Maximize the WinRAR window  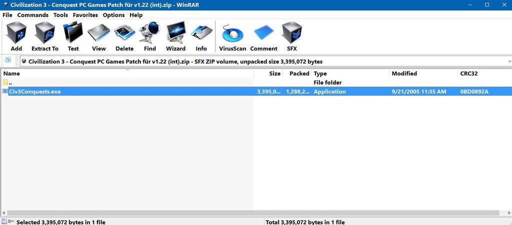point(487,5)
